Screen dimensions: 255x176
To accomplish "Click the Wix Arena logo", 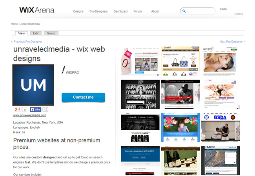I will (x=37, y=10).
